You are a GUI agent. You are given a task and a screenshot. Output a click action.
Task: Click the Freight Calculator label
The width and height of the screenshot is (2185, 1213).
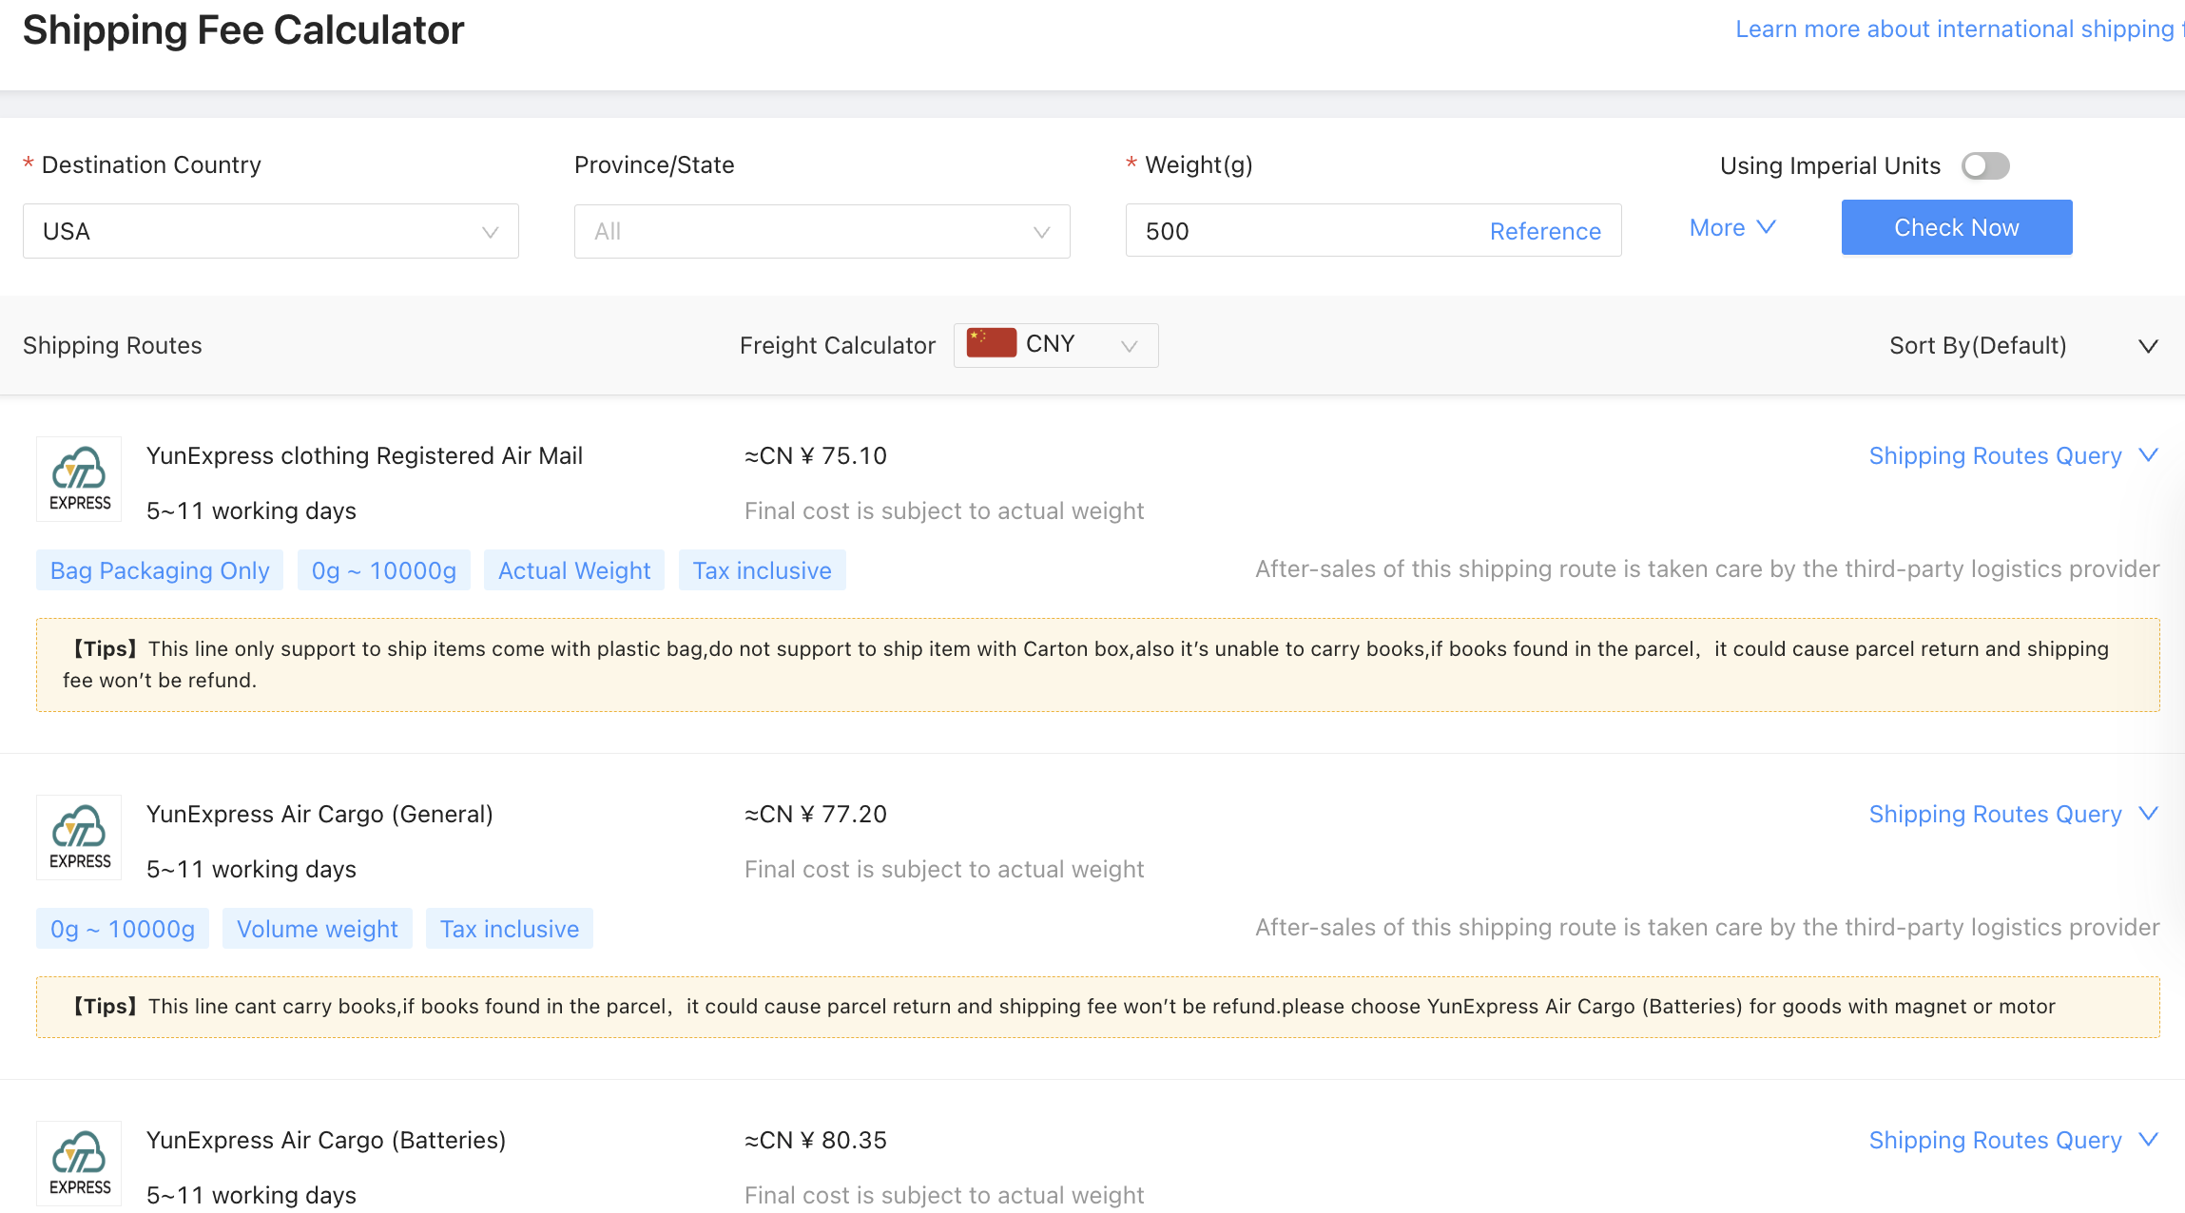click(x=838, y=345)
